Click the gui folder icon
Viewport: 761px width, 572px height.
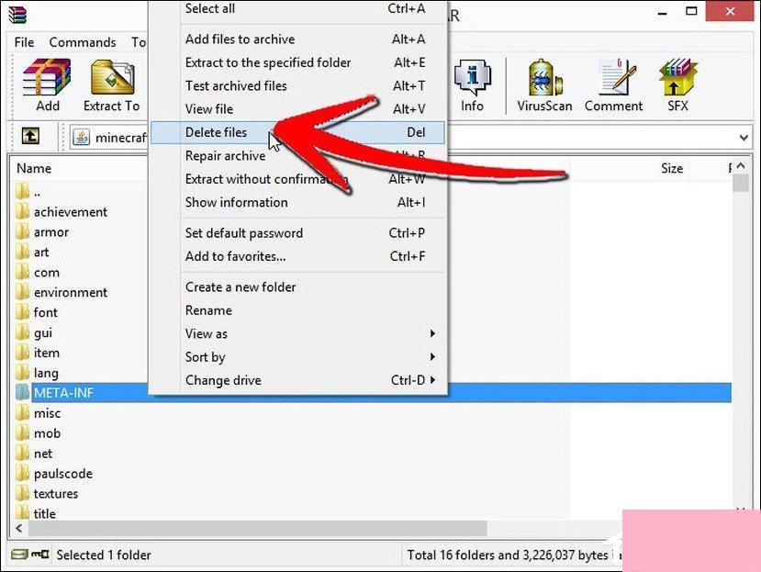(x=22, y=332)
